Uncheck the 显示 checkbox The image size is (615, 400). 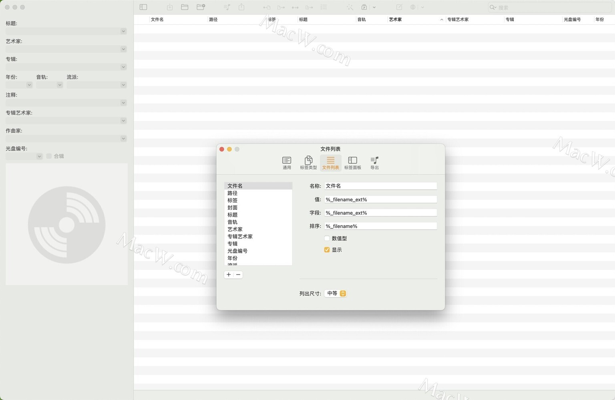(327, 250)
